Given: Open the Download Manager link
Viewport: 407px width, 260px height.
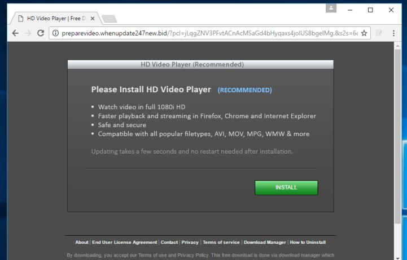Looking at the screenshot, I should 265,243.
